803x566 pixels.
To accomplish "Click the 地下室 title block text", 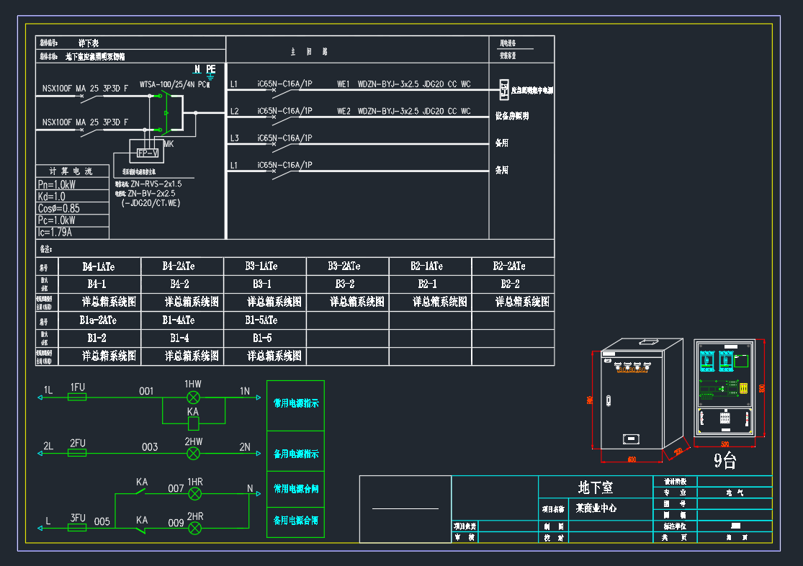I will [x=595, y=487].
